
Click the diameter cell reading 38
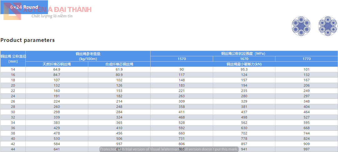click(x=13, y=133)
